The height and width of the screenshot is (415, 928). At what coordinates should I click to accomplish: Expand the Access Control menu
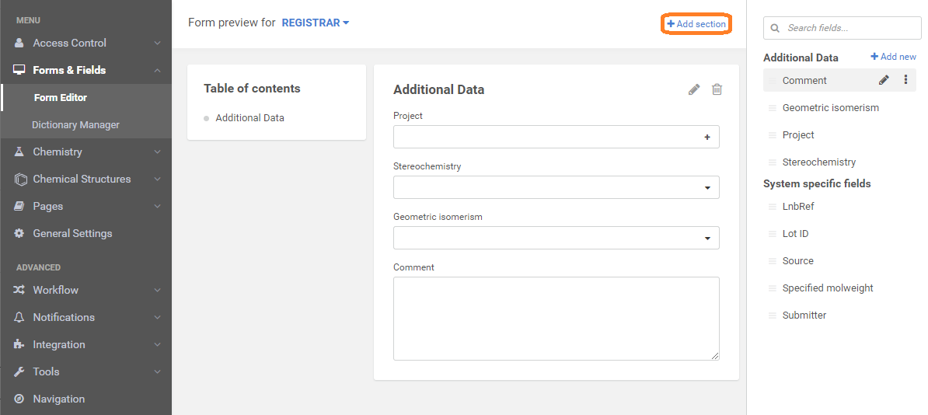(x=85, y=43)
